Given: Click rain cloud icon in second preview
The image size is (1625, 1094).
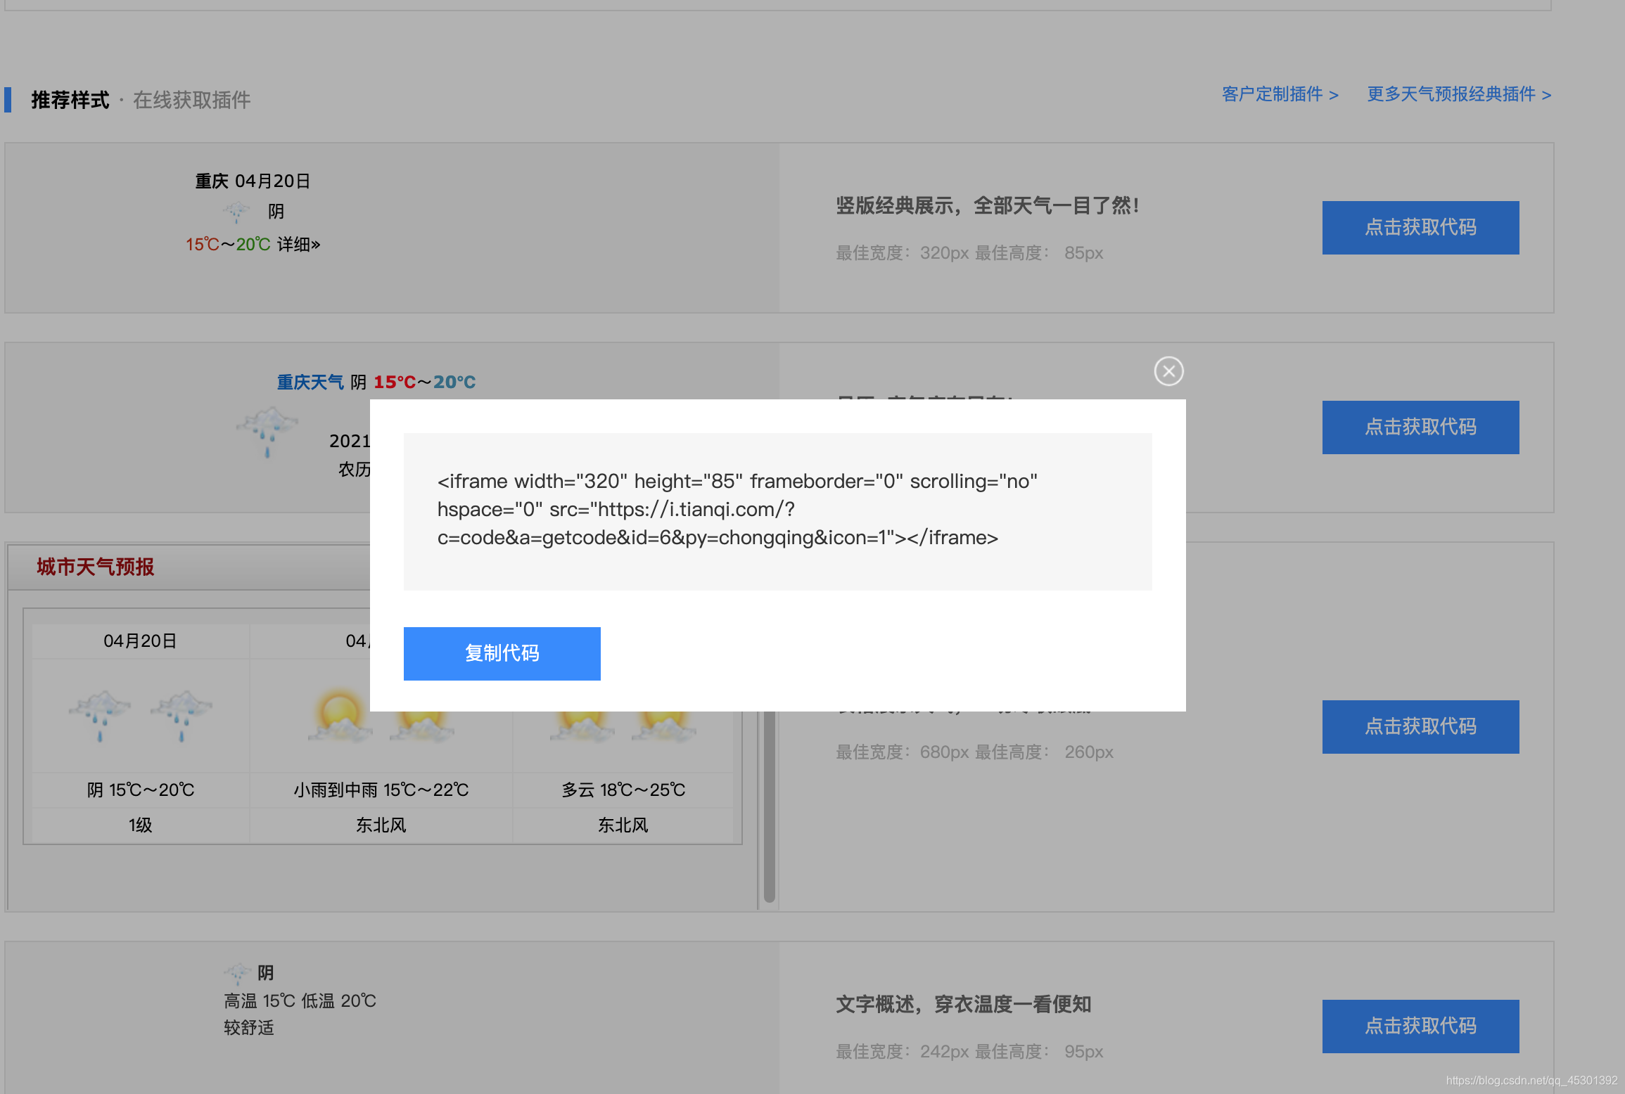Looking at the screenshot, I should point(267,431).
